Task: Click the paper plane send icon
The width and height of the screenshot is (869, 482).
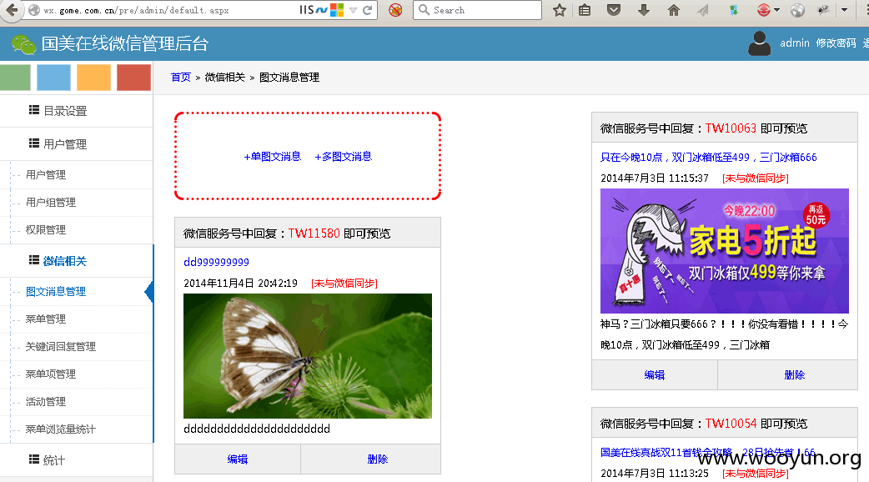Action: coord(703,10)
